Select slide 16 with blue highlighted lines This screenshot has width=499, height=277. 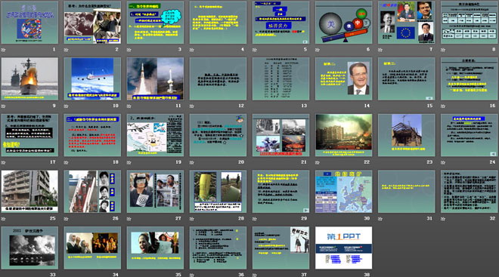tap(470, 78)
